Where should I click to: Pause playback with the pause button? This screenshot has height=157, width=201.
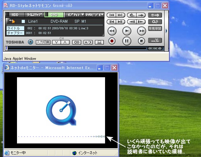127,41
